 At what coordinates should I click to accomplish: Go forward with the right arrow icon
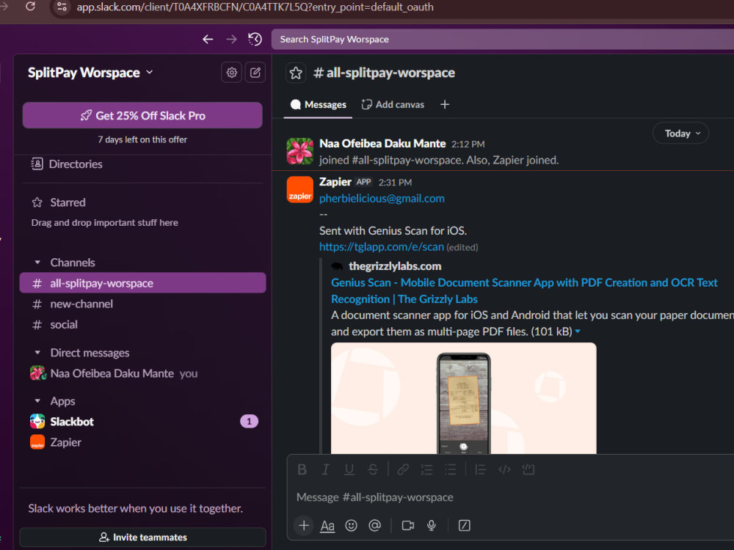click(x=231, y=40)
